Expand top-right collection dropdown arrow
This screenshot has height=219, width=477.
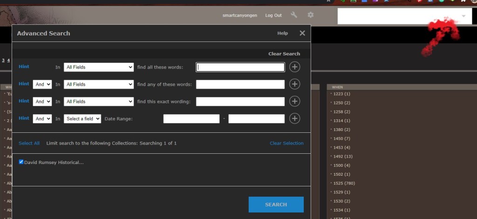(463, 16)
